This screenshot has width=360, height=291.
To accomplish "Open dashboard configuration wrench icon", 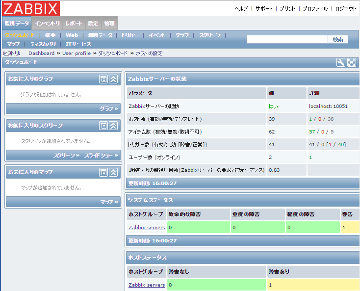I will [x=341, y=62].
